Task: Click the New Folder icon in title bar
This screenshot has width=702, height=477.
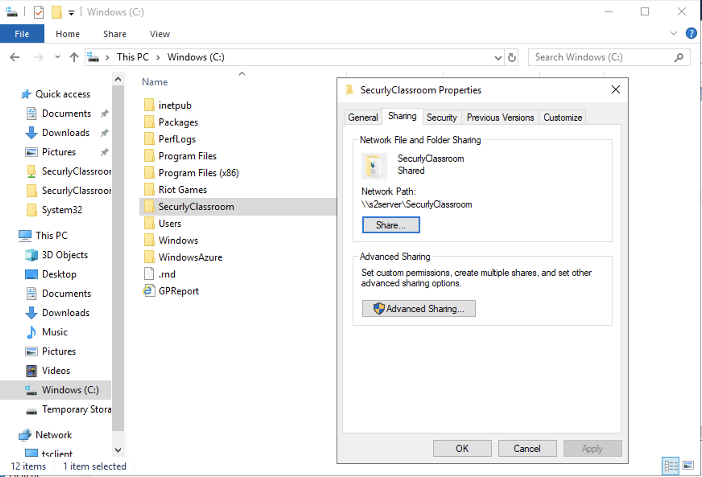Action: coord(56,12)
